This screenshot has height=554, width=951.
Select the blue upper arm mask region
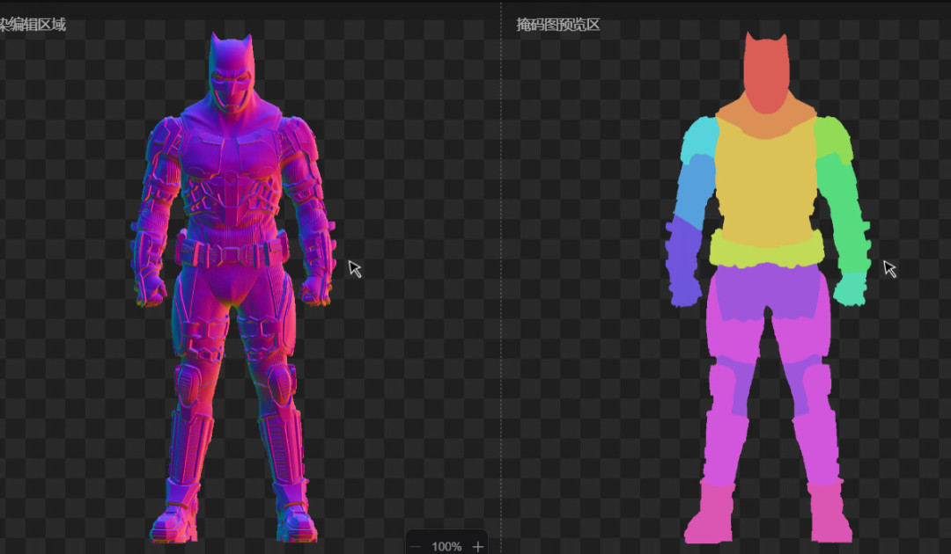point(695,191)
